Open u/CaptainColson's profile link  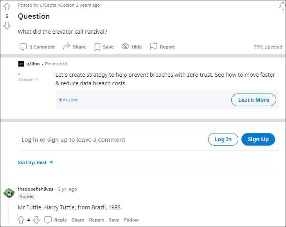click(57, 5)
